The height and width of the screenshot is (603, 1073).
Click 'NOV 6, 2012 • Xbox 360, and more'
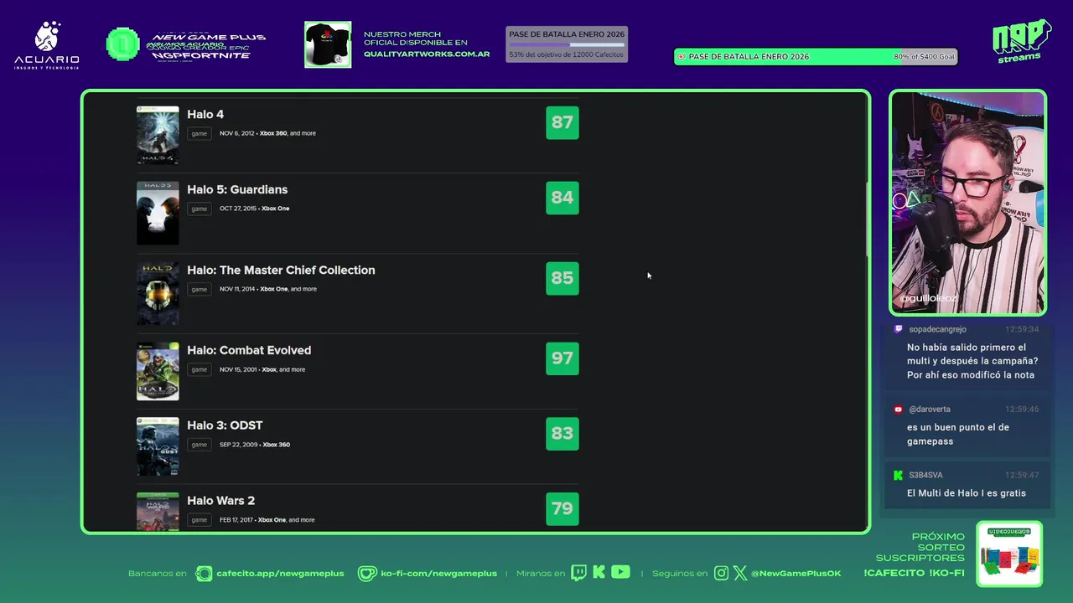(267, 133)
